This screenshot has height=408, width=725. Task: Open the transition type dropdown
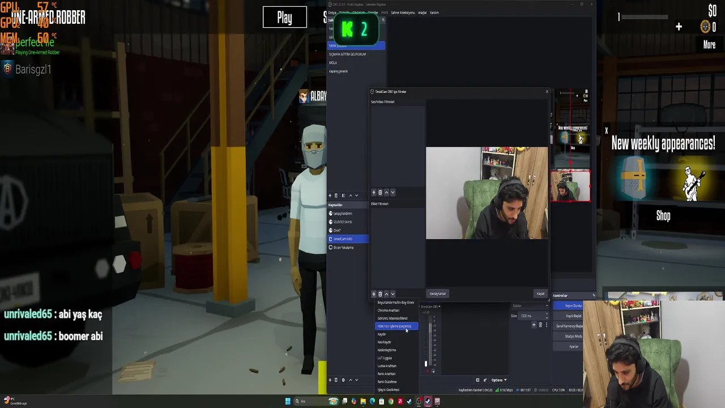pyautogui.click(x=530, y=306)
